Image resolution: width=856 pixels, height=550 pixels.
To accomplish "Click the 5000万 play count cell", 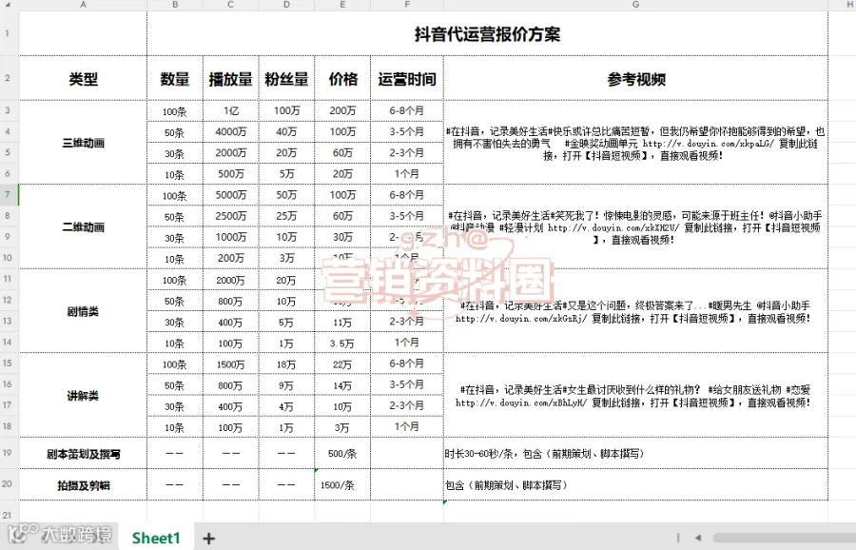I will [x=230, y=195].
